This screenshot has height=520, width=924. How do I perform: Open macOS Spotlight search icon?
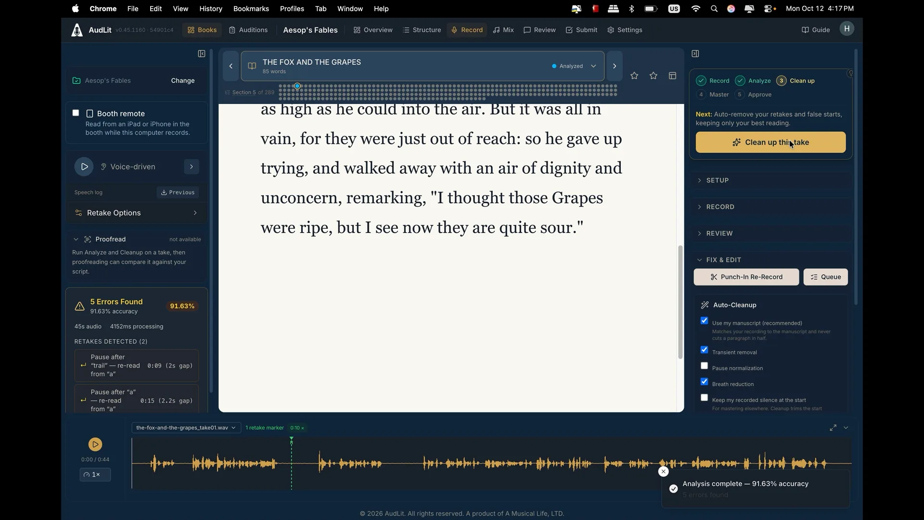tap(714, 9)
